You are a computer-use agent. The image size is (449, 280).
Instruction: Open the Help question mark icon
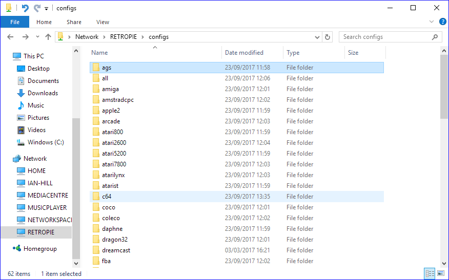(x=443, y=21)
